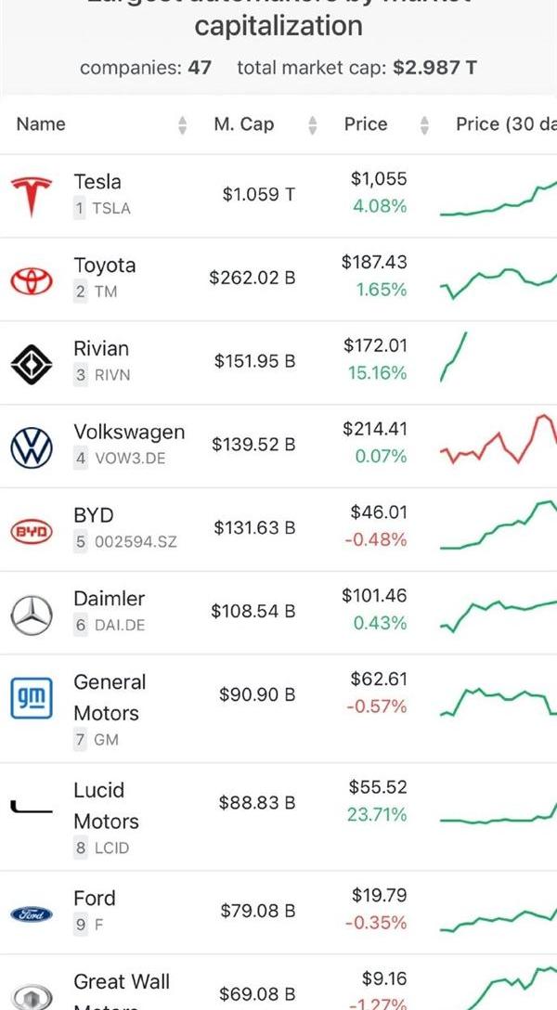This screenshot has height=1010, width=557.
Task: Click the blue GM logo
Action: pos(31,697)
